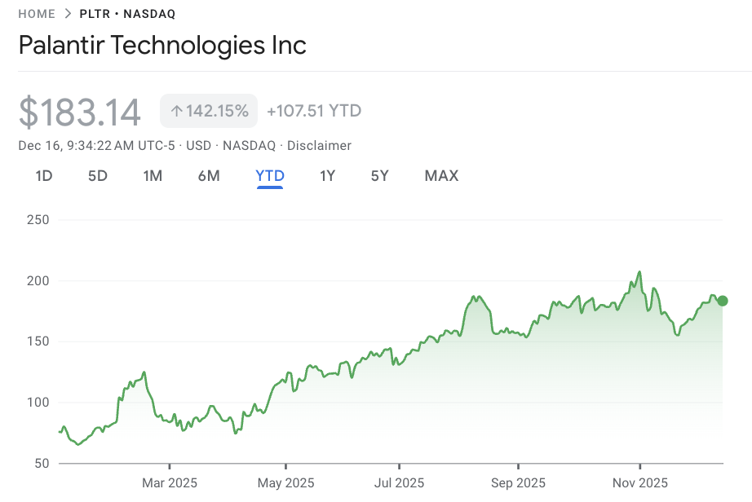Click the 142.15% change badge
Viewport: 752px width, 502px height.
point(209,112)
